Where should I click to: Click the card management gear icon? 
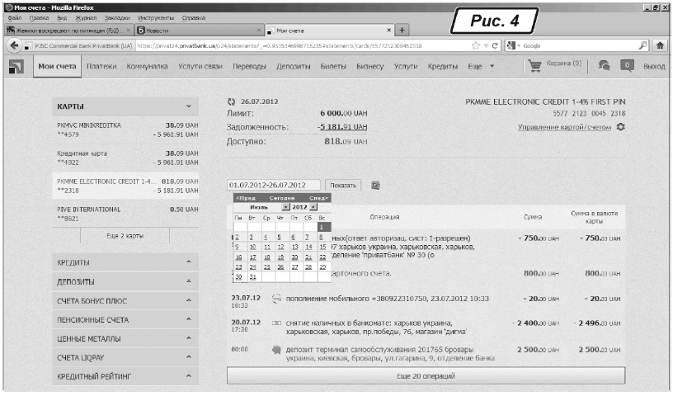point(621,126)
